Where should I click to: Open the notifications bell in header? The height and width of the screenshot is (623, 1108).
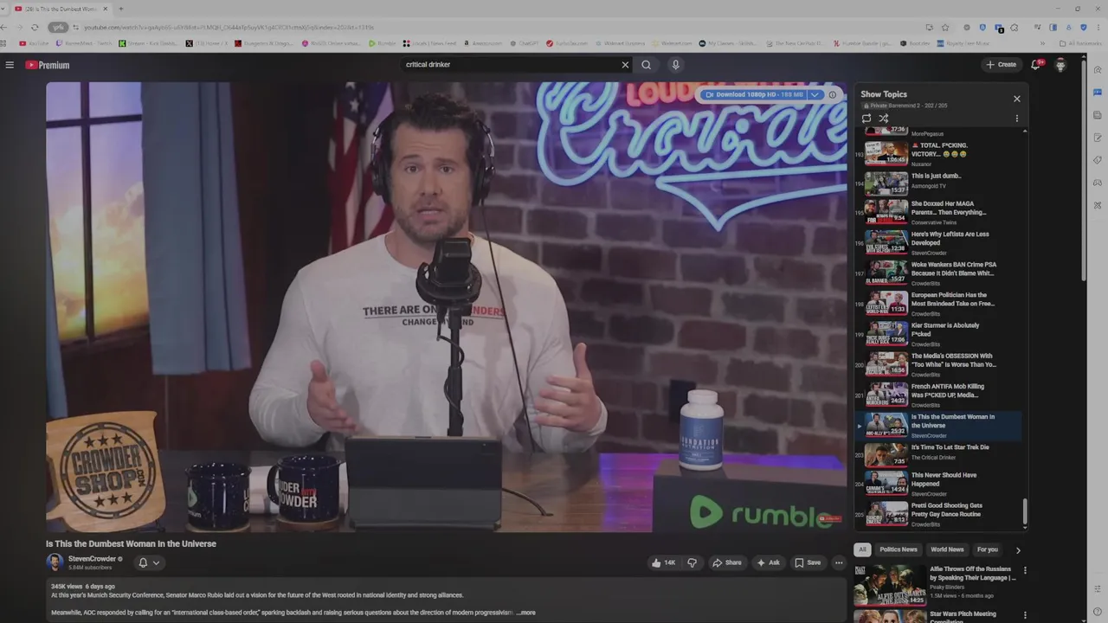(1036, 65)
